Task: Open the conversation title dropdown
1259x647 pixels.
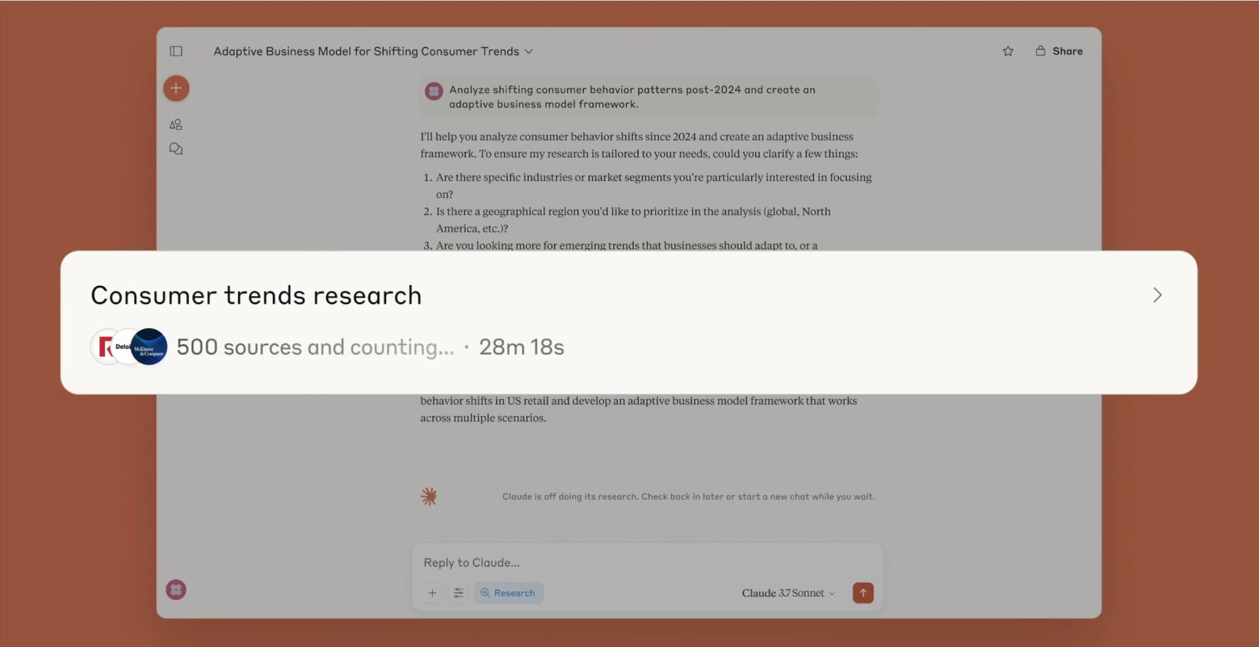Action: click(529, 51)
